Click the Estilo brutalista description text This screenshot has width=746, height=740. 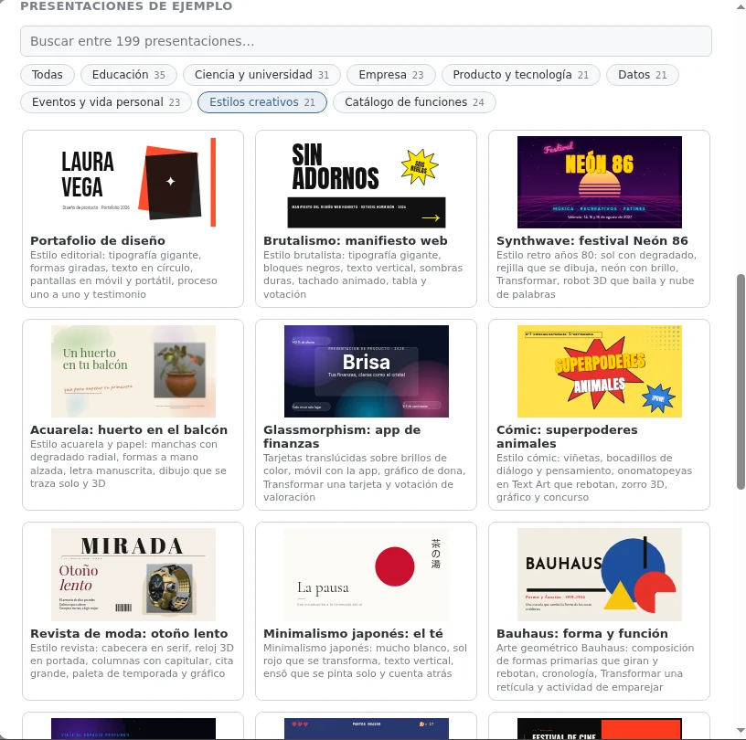click(363, 275)
